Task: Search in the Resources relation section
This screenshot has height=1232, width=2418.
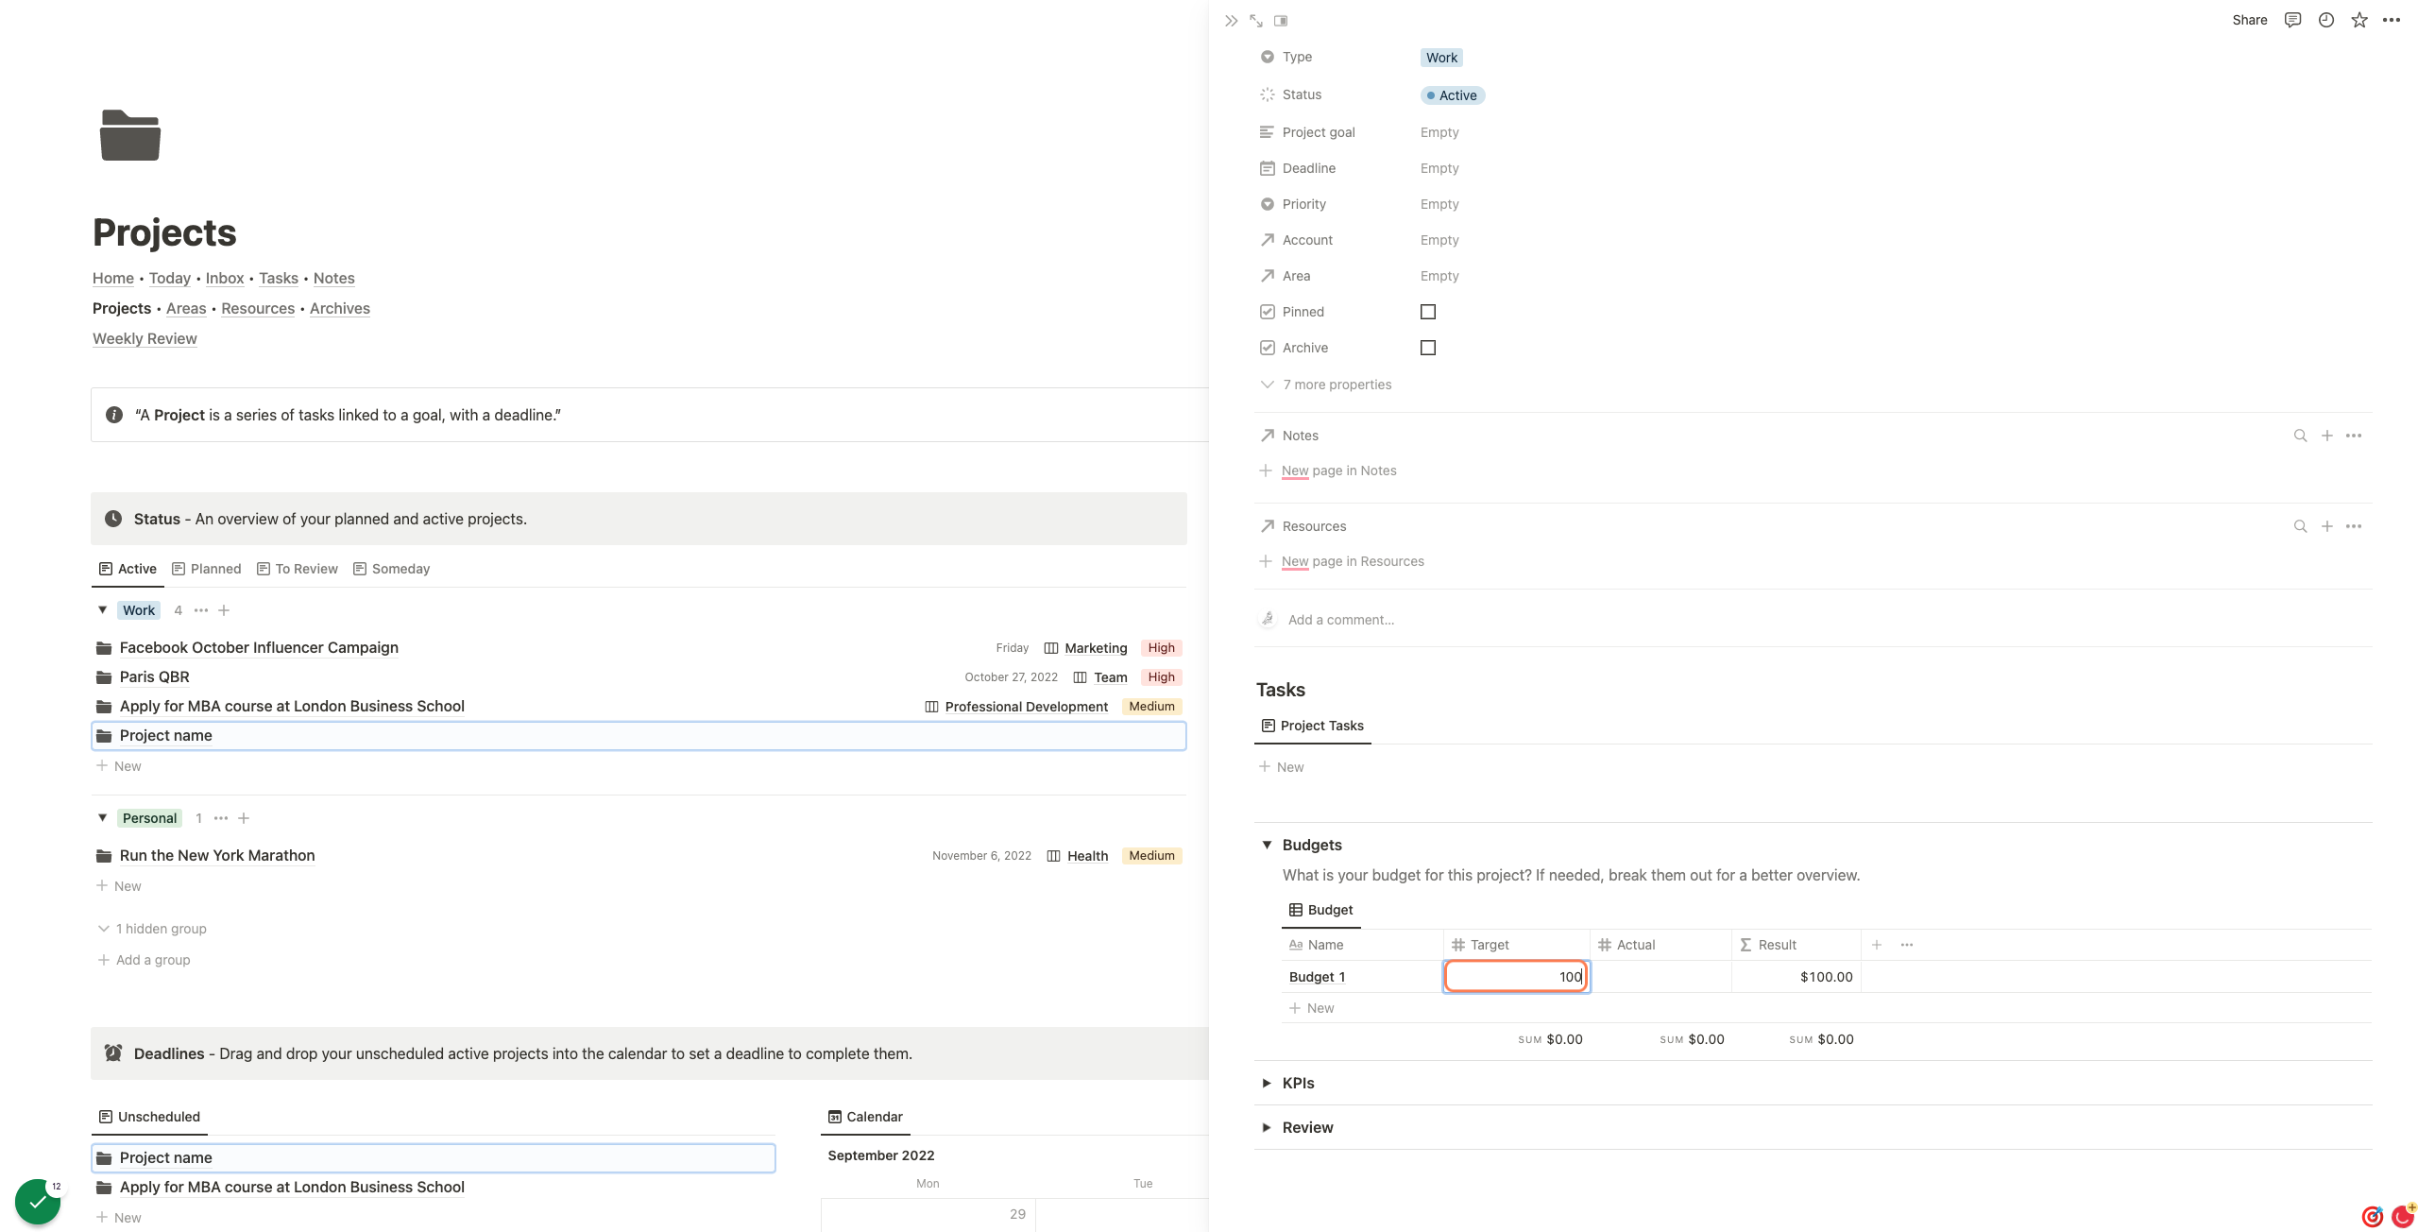Action: coord(2300,526)
